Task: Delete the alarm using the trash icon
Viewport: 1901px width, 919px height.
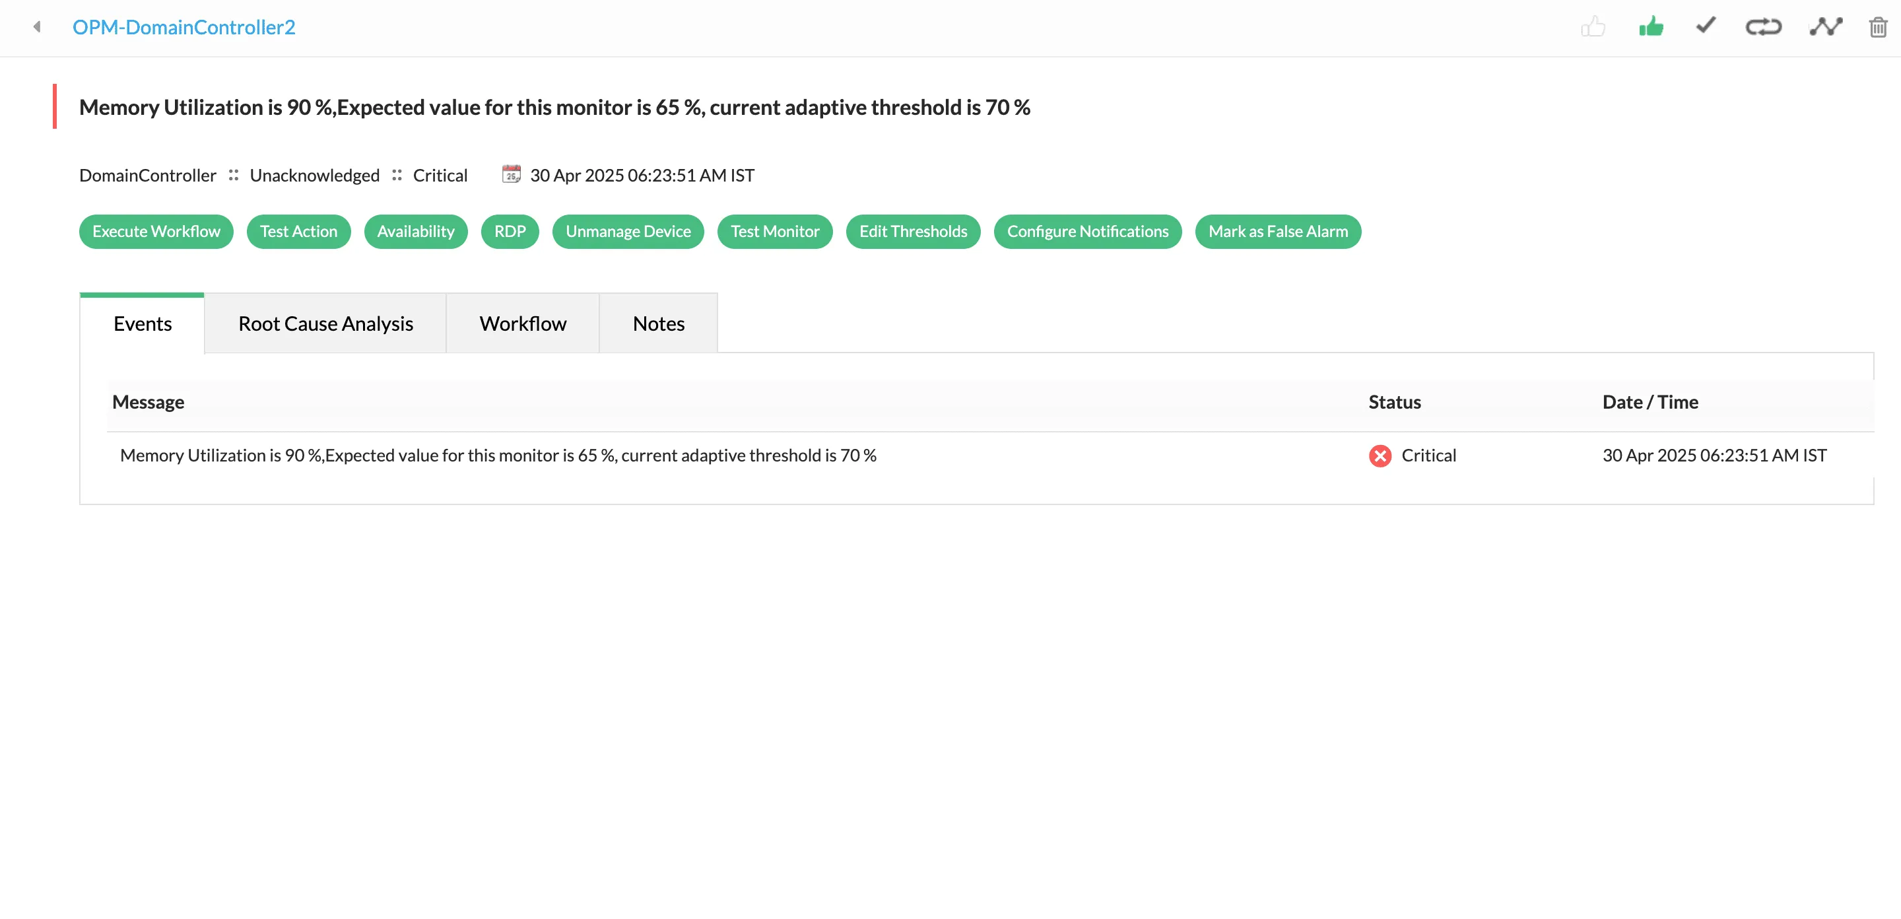Action: (1880, 26)
